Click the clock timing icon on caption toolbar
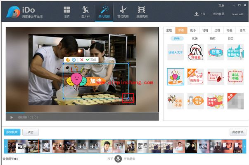 [74, 60]
